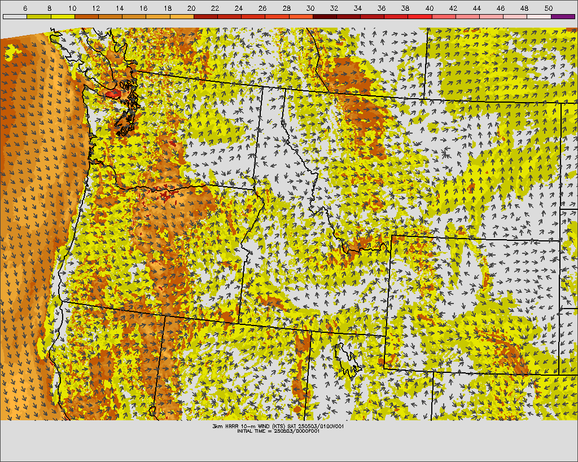Screen dimensions: 578x462
Task: Select the scale number "40"
Action: 430,8
